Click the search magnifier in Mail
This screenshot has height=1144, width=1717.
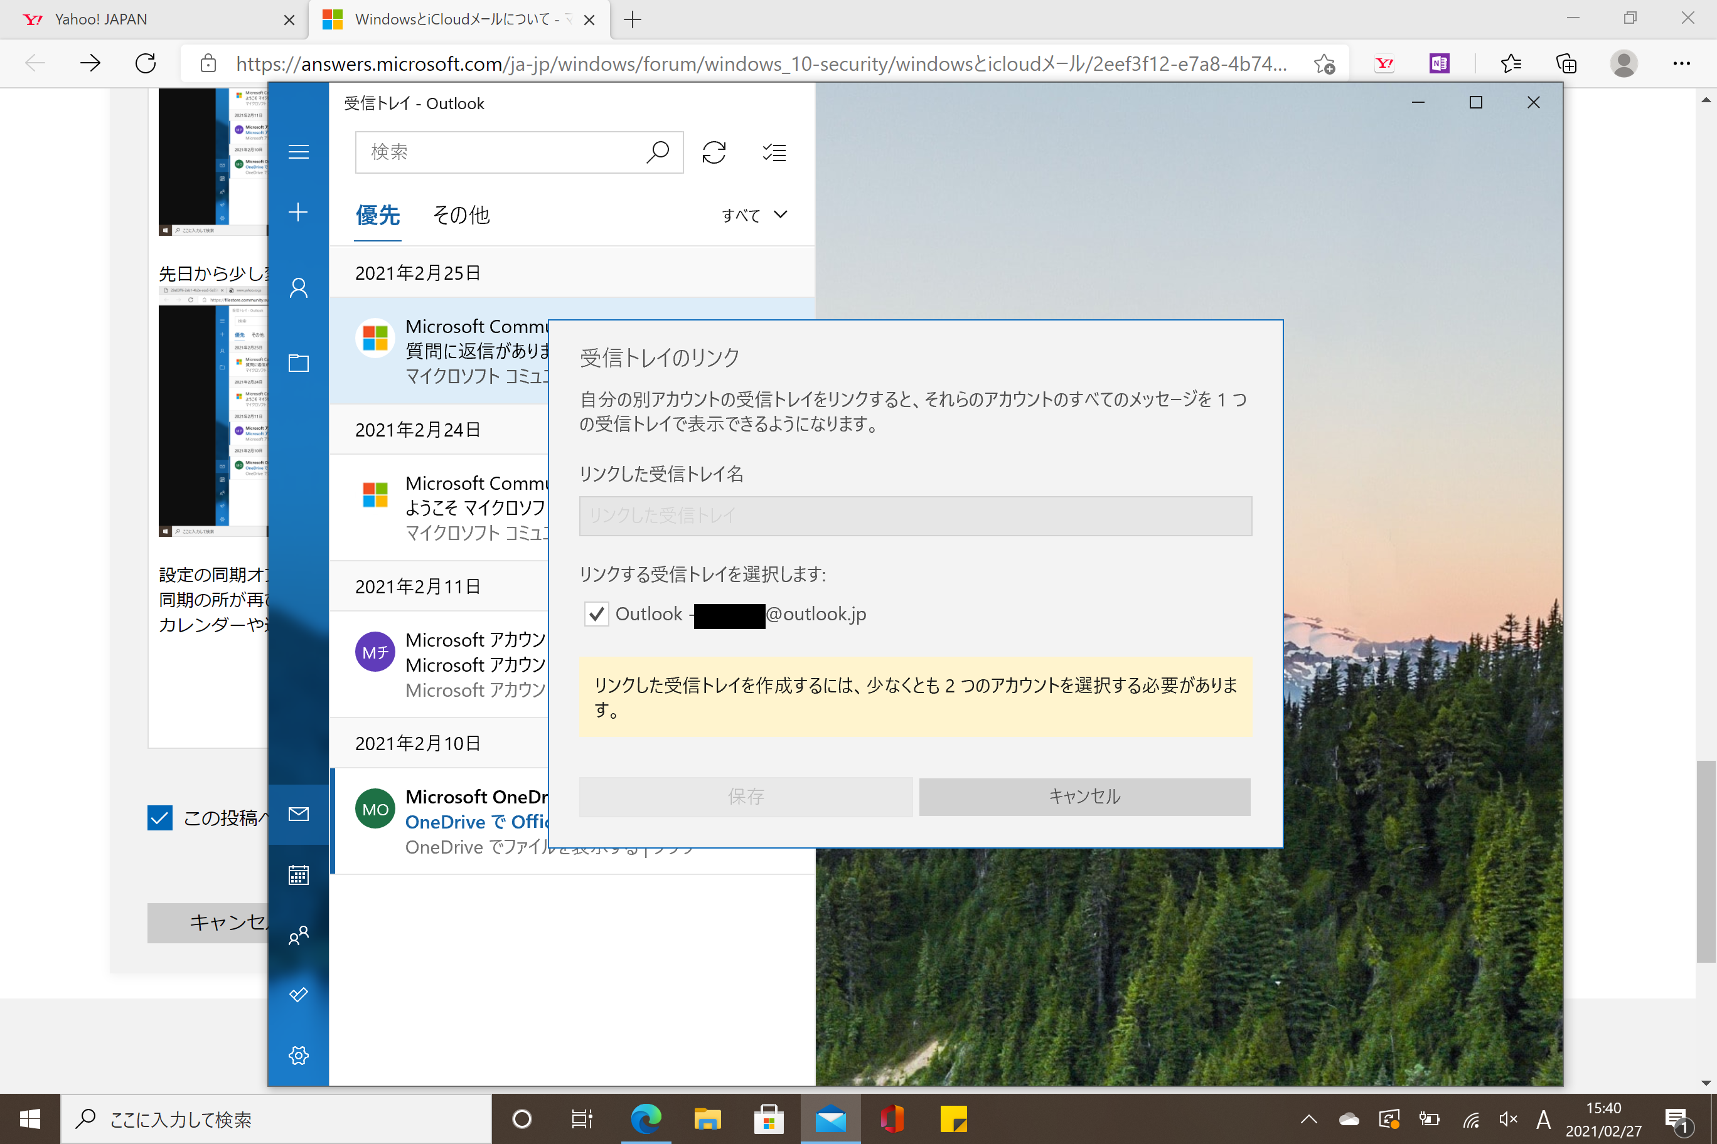[x=657, y=152]
